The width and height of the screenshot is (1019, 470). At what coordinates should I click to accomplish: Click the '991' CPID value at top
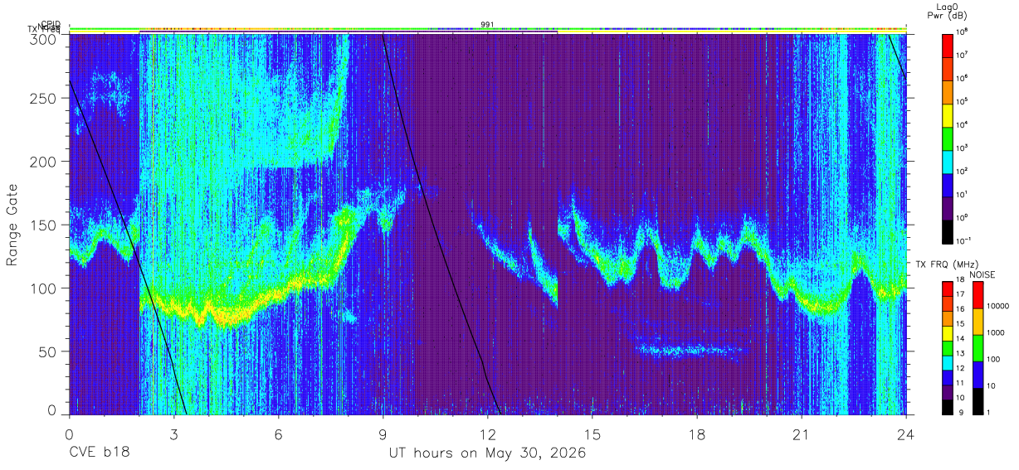click(488, 24)
